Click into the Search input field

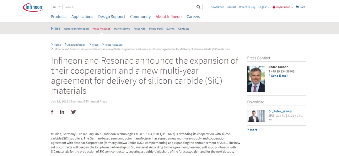(129, 7)
